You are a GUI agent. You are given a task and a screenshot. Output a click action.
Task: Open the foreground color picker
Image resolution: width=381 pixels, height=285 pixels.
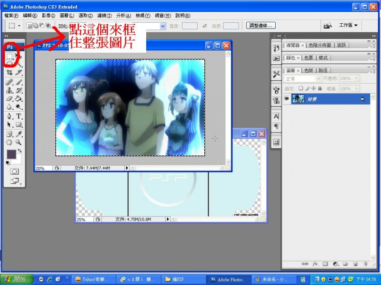(11, 154)
